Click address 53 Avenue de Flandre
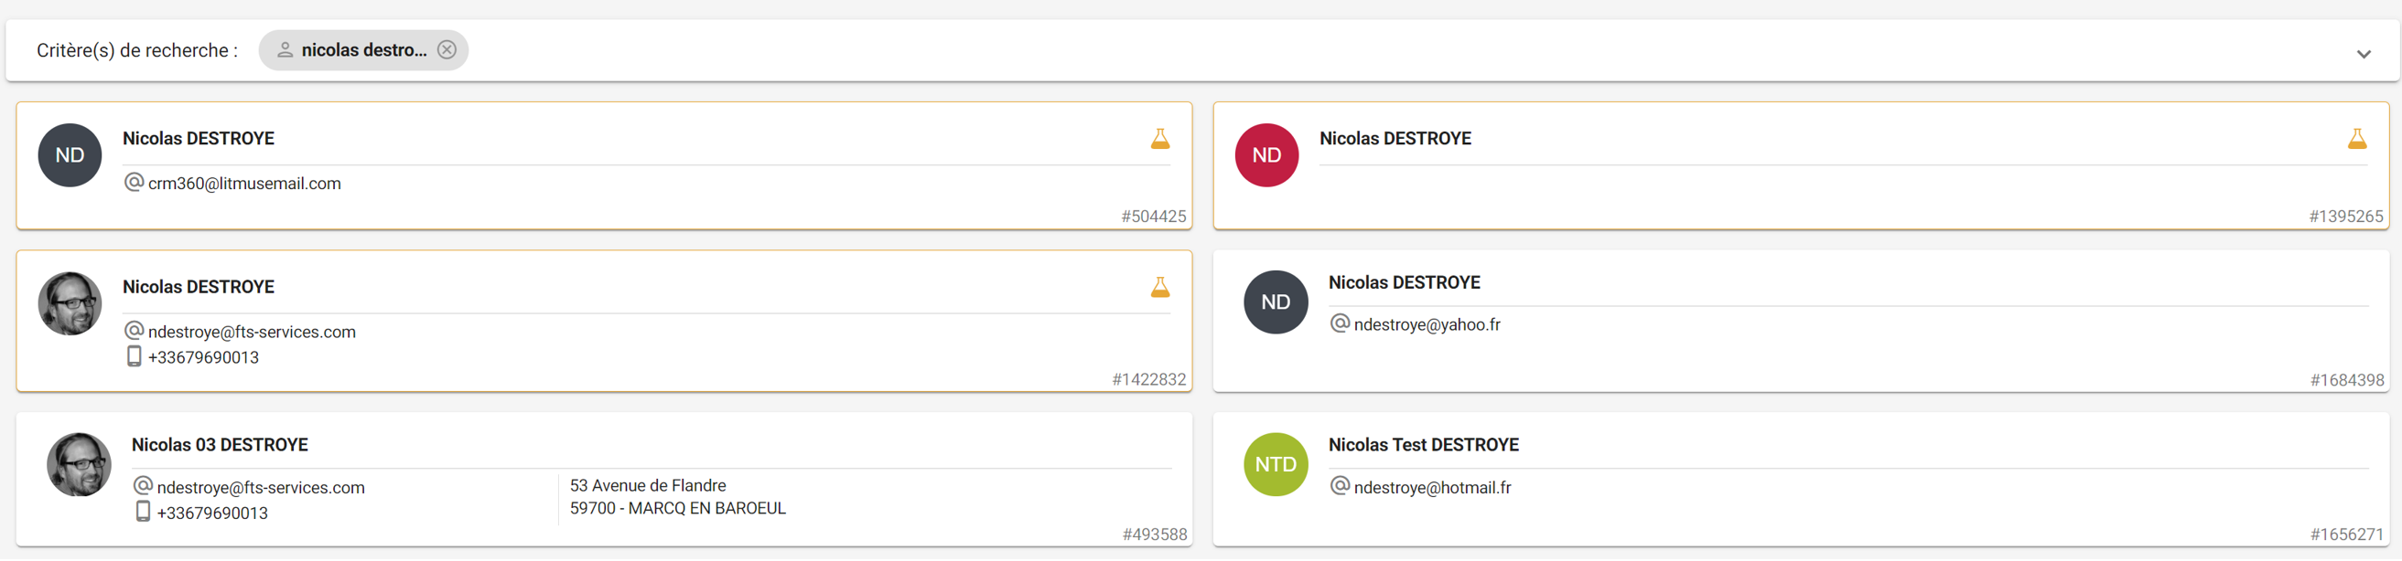Viewport: 2402px width, 561px height. pyautogui.click(x=648, y=486)
